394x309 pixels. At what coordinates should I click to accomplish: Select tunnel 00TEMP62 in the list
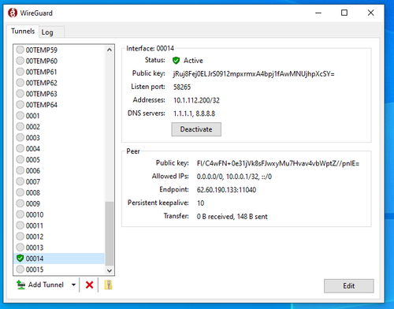(x=60, y=83)
